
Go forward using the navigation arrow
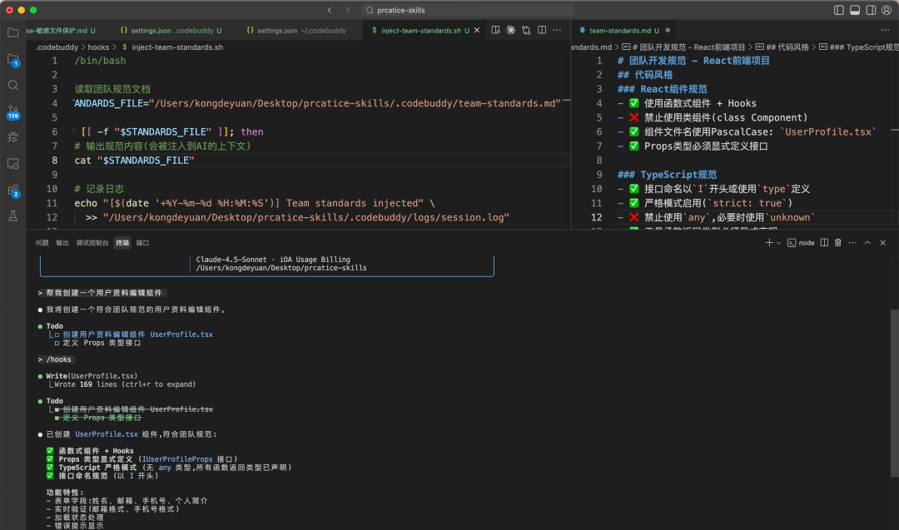[347, 10]
